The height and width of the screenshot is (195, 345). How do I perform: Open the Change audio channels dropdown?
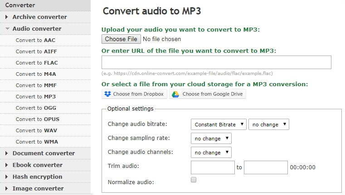pos(211,153)
